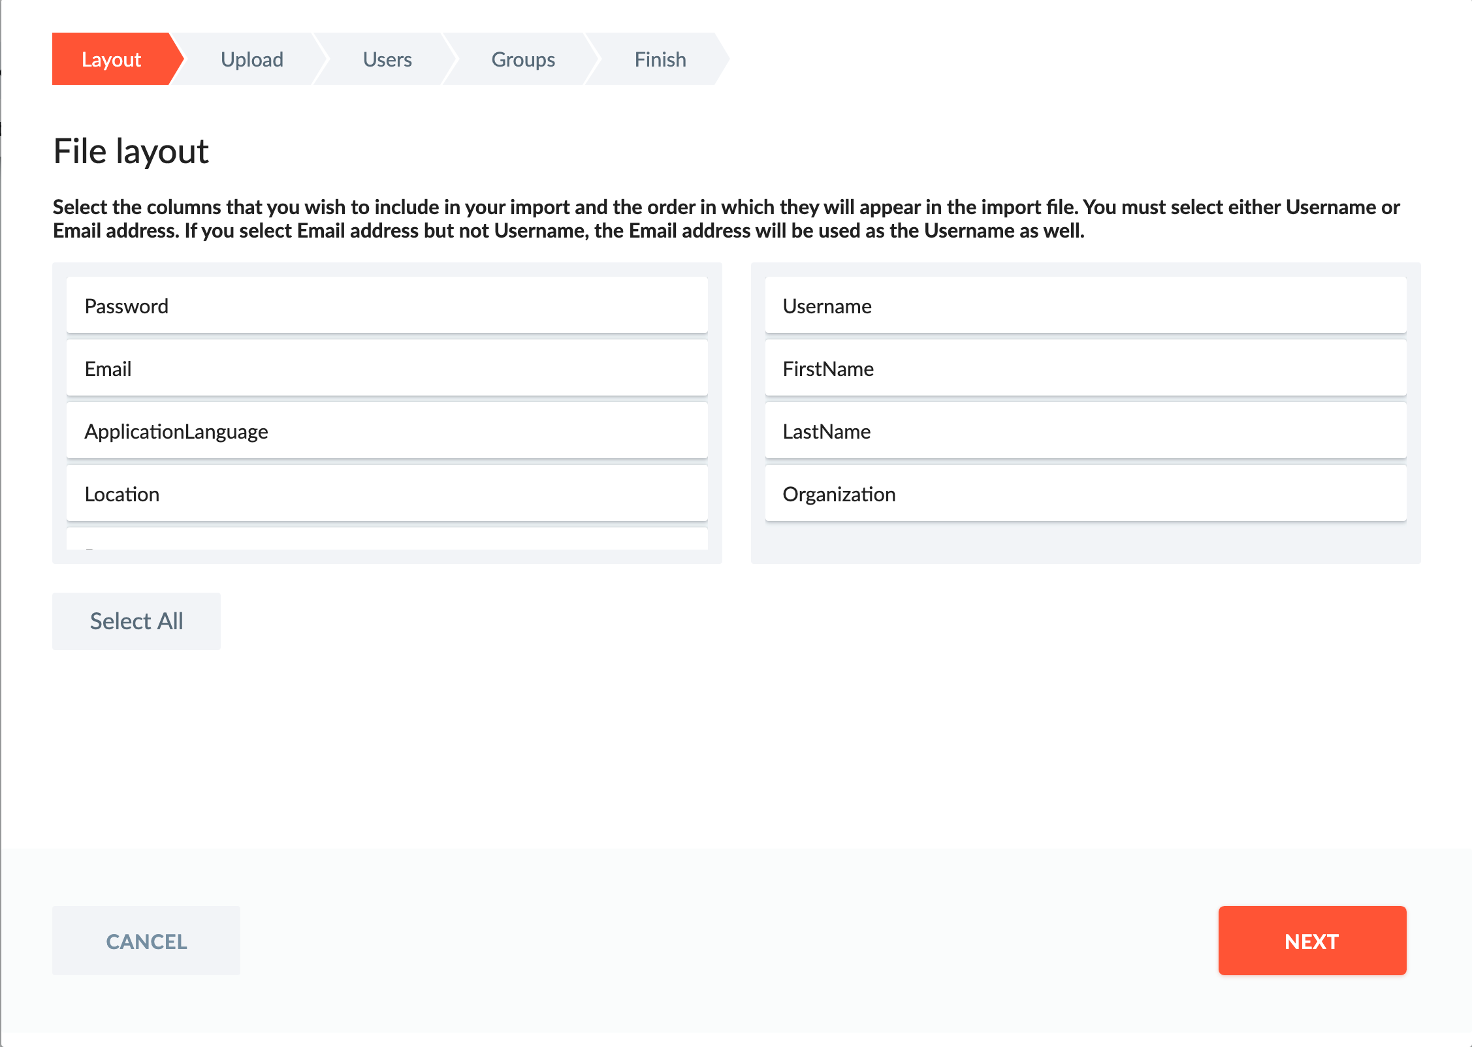Select the Email column

(387, 367)
